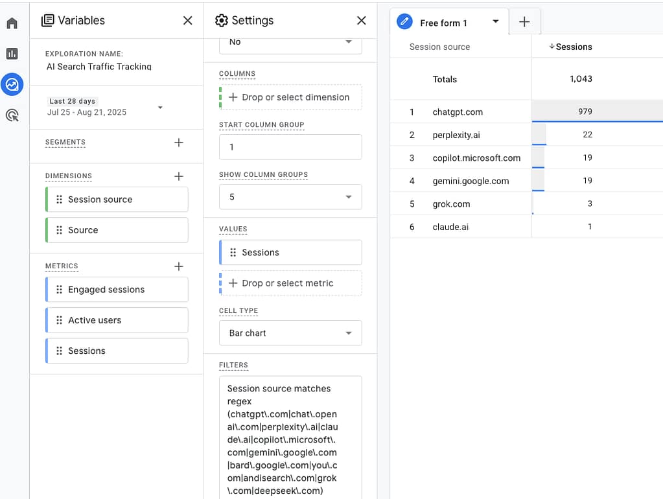Viewport: 663px width, 499px height.
Task: Click the Settings gear icon
Action: click(x=221, y=20)
